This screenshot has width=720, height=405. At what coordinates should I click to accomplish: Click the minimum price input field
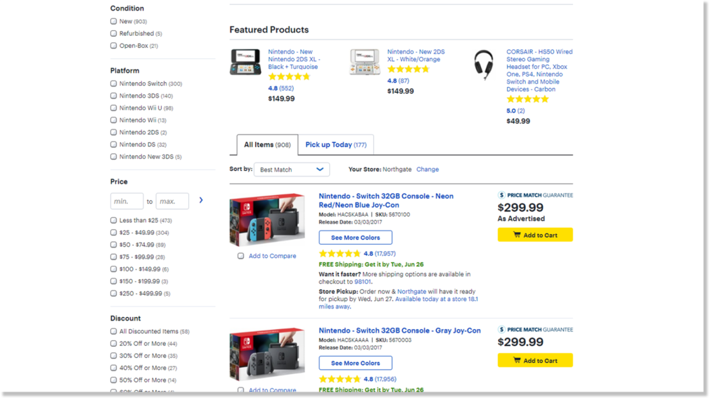(127, 201)
